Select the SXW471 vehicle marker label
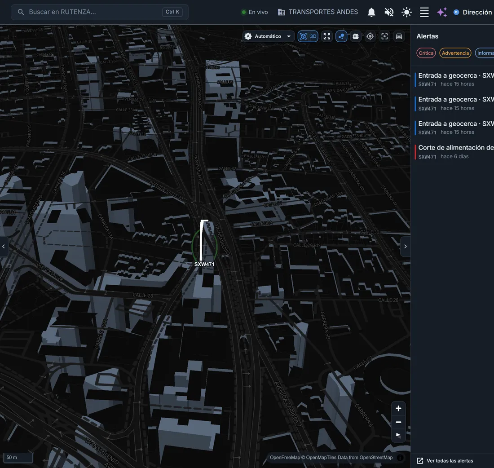Viewport: 494px width, 468px height. [x=204, y=264]
